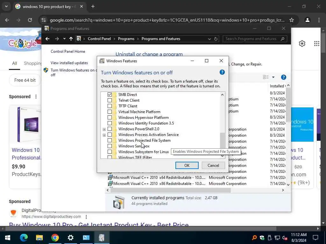Enable Windows PowerShell 2.0 checkbox
The height and width of the screenshot is (244, 326).
tap(110, 129)
